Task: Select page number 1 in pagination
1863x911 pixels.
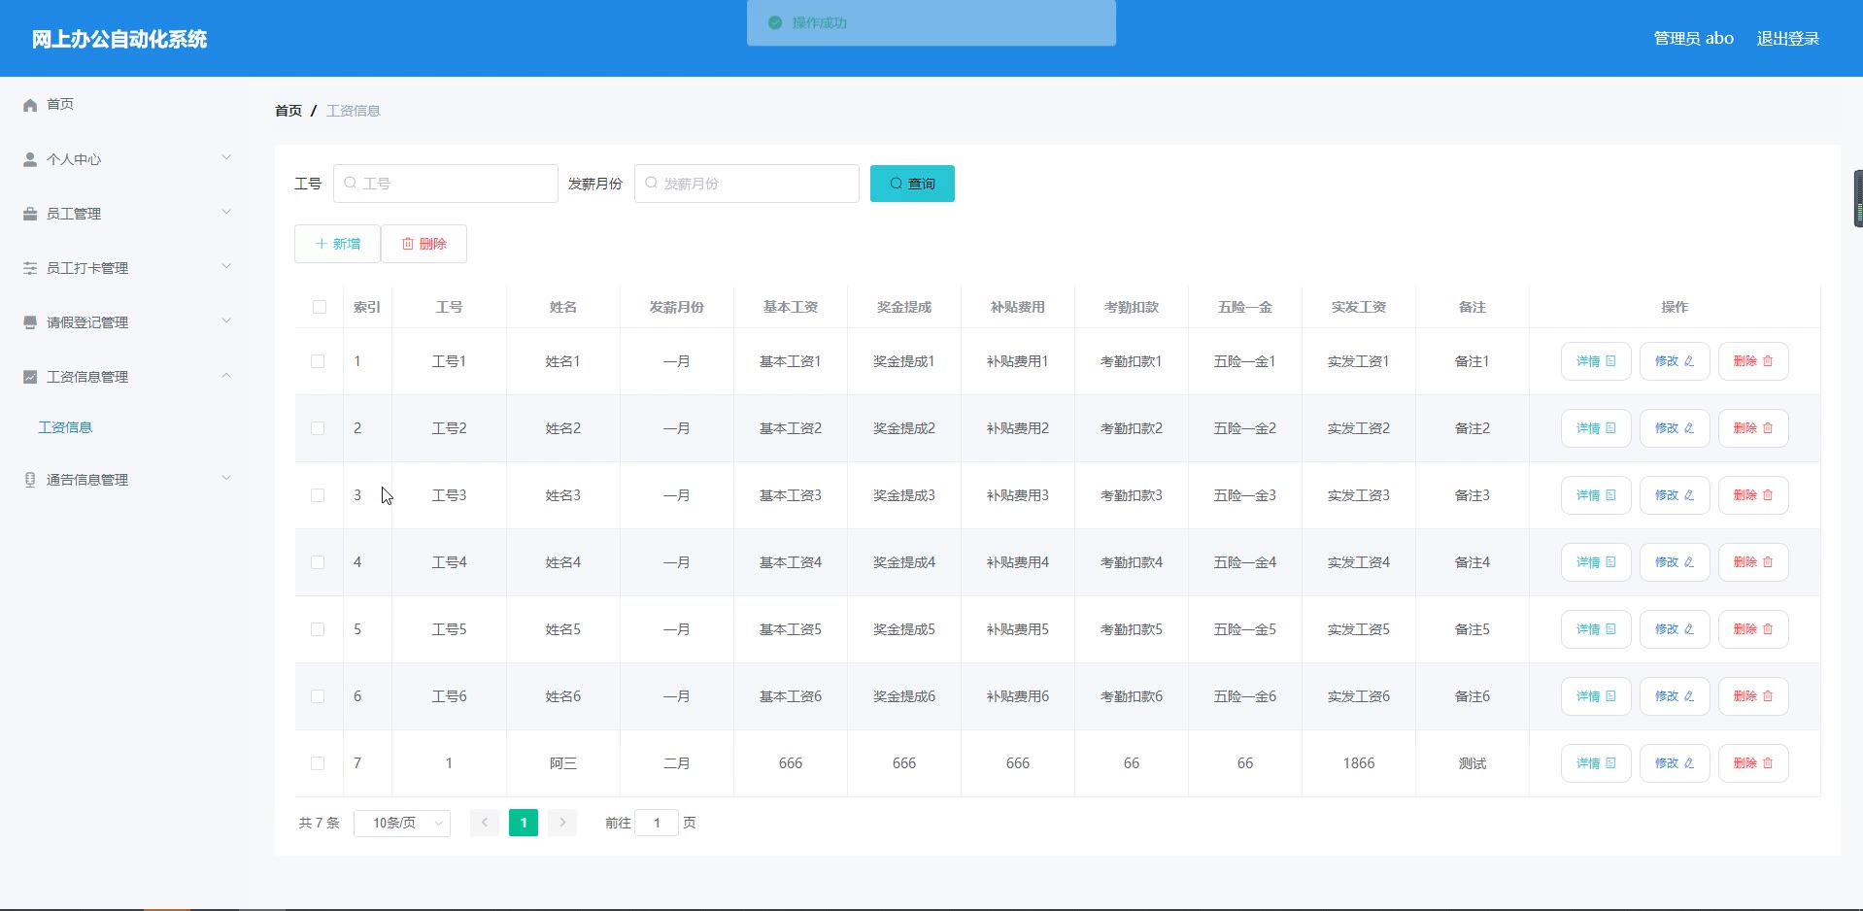Action: [x=524, y=823]
